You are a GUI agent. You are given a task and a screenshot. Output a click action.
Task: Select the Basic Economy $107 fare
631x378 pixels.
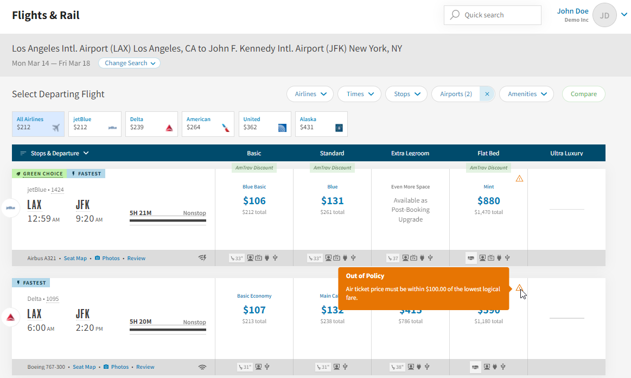tap(254, 310)
